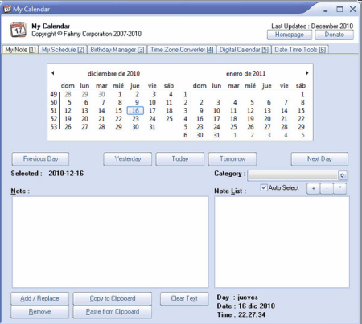
Task: Toggle the Auto Select checkbox
Action: [x=264, y=187]
